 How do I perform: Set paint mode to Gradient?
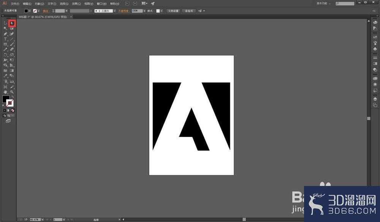(8, 110)
